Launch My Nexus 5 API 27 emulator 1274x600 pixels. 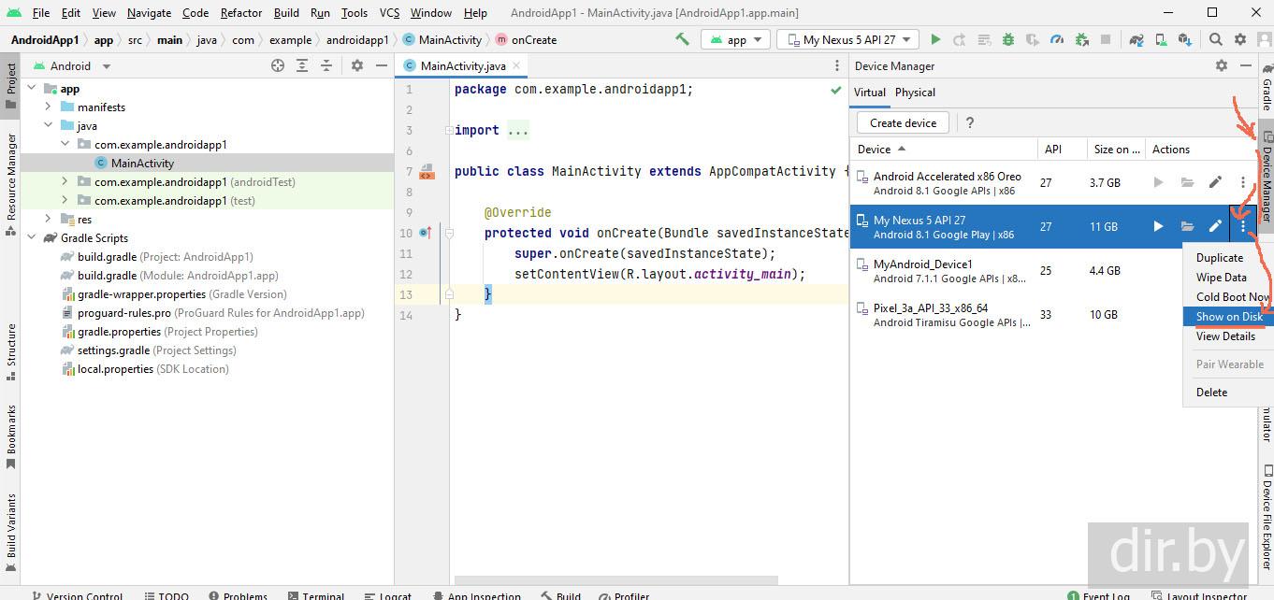1158,226
